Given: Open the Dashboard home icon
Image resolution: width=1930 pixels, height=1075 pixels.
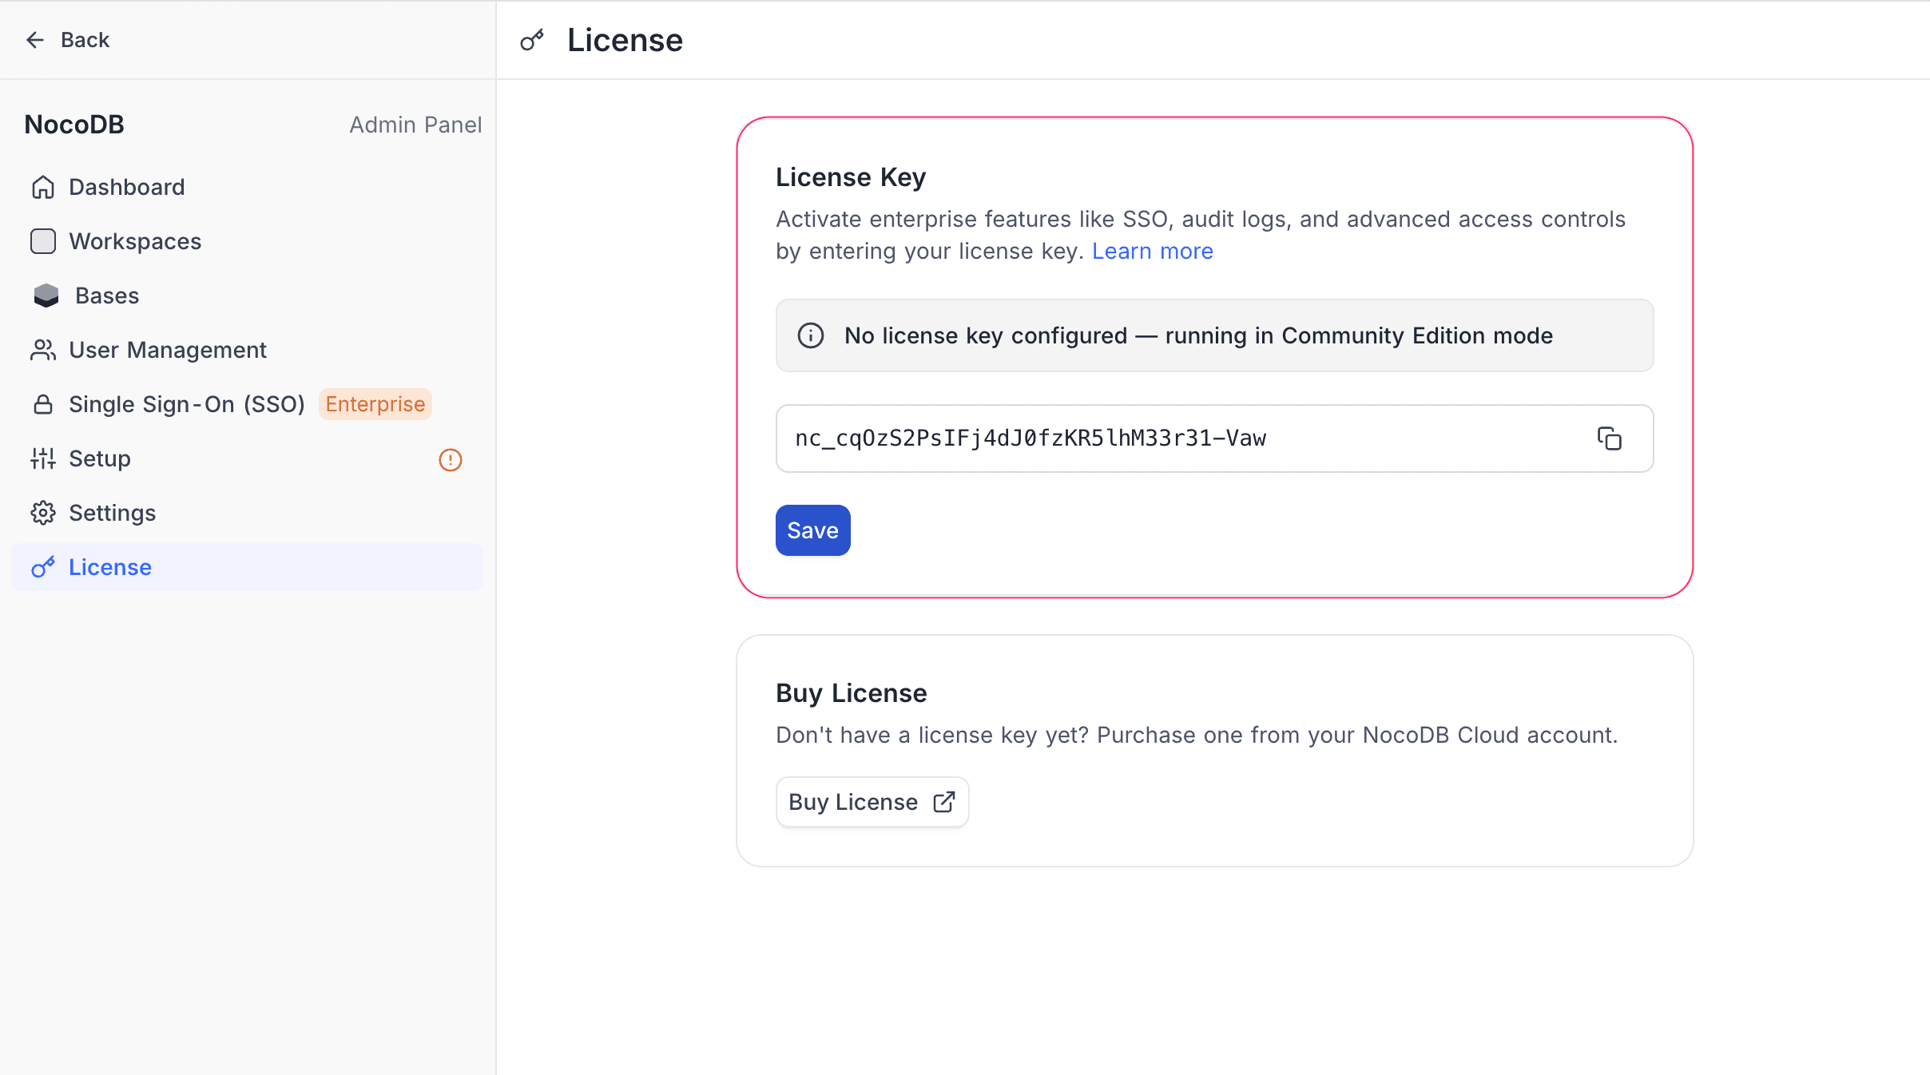Looking at the screenshot, I should 43,187.
